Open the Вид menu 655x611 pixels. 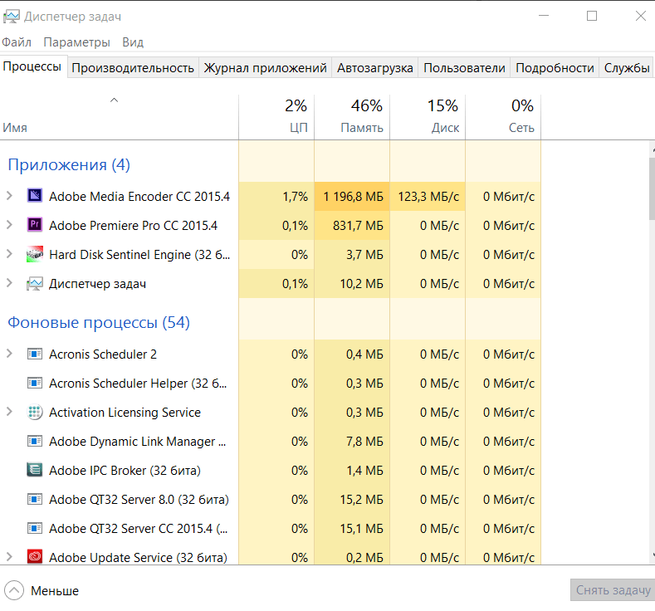click(133, 42)
